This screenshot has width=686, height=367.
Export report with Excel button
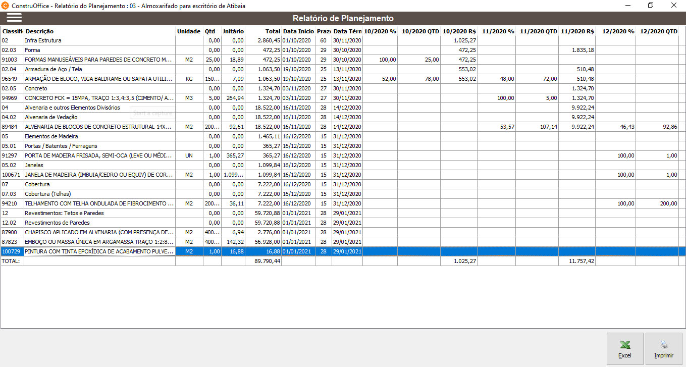click(x=625, y=348)
